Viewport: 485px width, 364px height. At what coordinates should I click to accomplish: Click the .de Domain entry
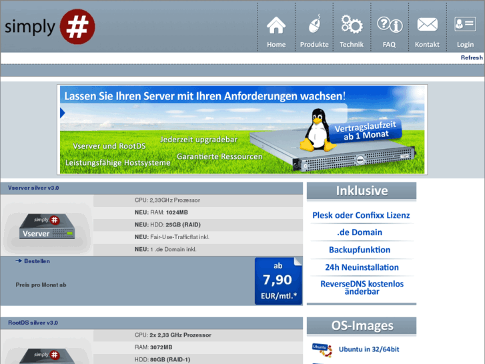360,232
